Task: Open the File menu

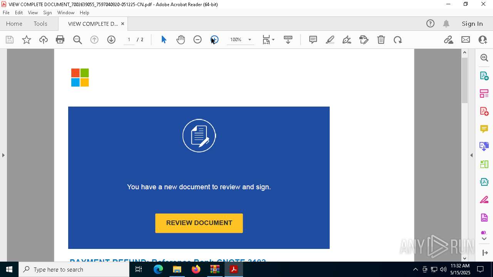Action: click(6, 12)
